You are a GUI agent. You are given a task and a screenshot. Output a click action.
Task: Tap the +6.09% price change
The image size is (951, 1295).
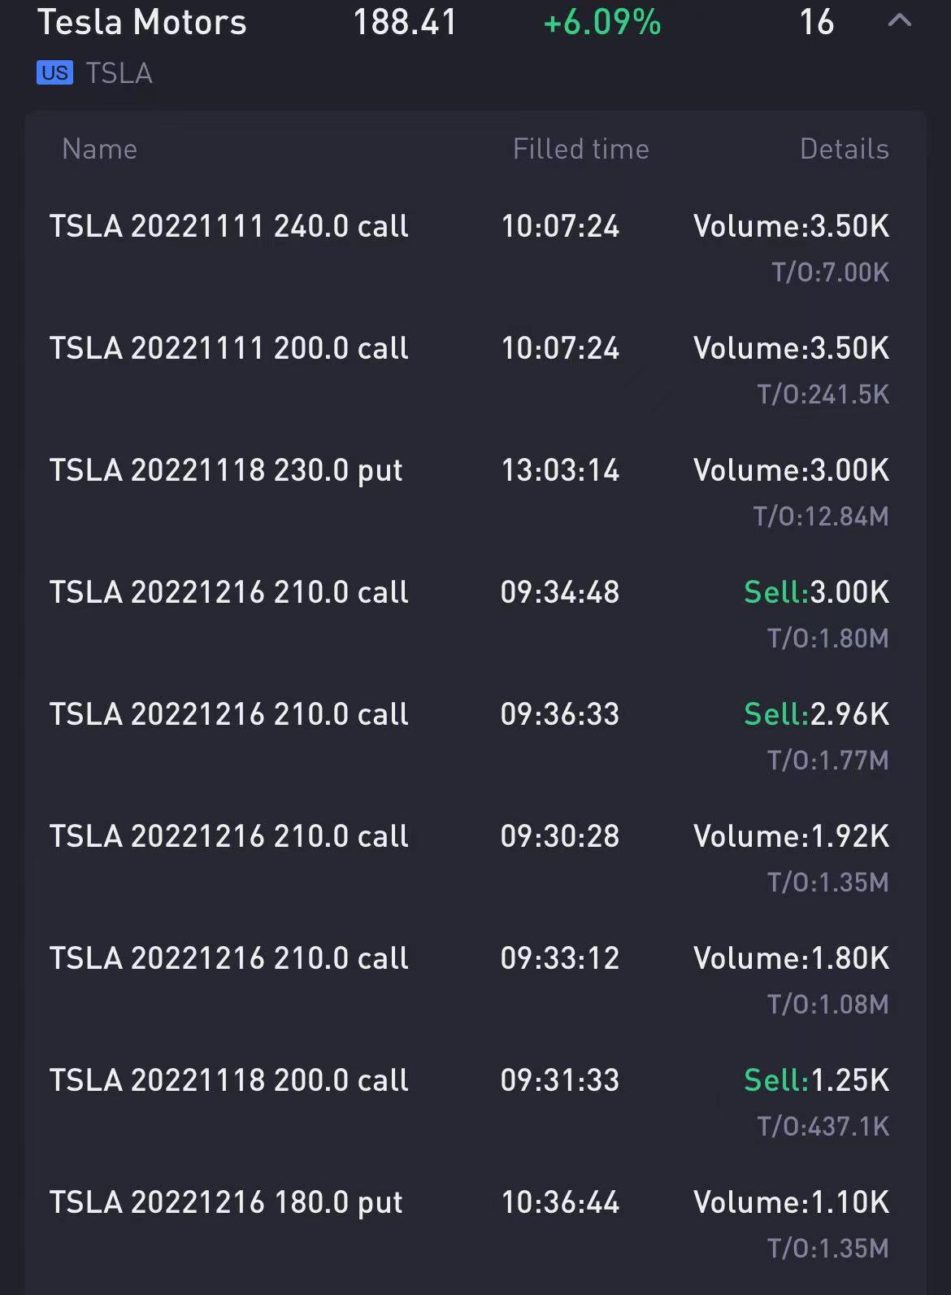[x=602, y=22]
